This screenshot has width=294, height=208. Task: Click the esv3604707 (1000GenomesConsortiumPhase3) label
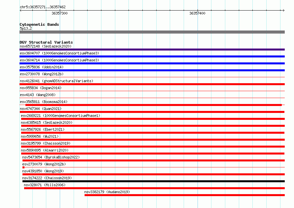coord(59,53)
